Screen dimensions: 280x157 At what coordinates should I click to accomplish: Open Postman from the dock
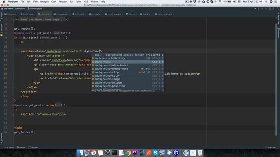pyautogui.click(x=149, y=153)
